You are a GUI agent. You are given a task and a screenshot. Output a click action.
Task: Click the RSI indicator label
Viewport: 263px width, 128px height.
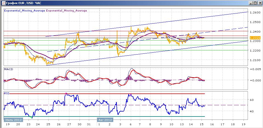[6, 93]
